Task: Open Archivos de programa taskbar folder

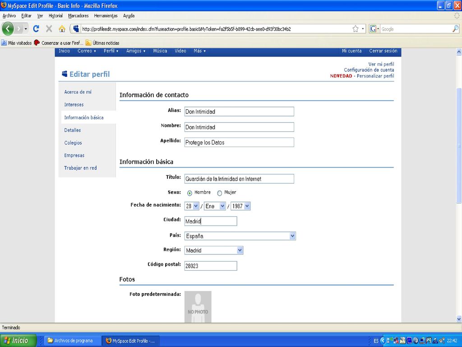Action: click(73, 341)
